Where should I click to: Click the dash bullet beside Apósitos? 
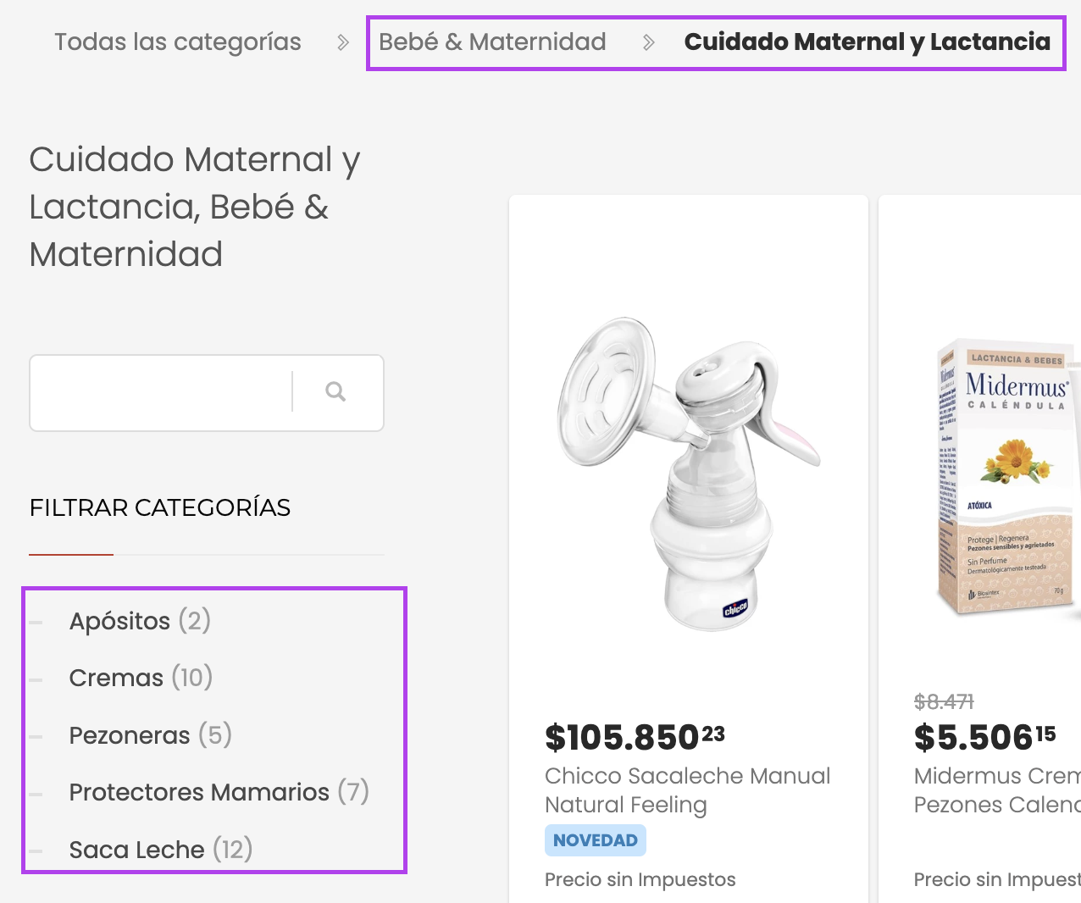click(x=36, y=623)
